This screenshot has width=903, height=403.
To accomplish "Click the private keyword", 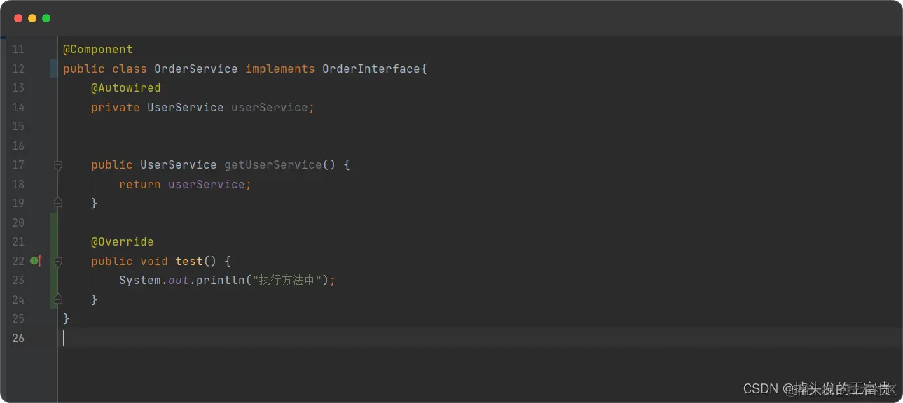I will coord(116,107).
